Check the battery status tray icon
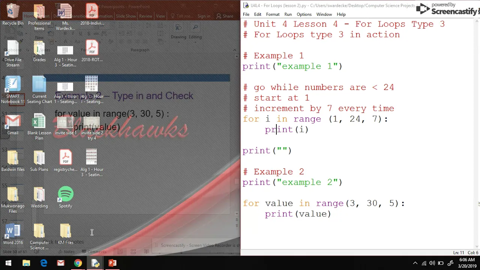This screenshot has width=480, height=270. pyautogui.click(x=441, y=263)
